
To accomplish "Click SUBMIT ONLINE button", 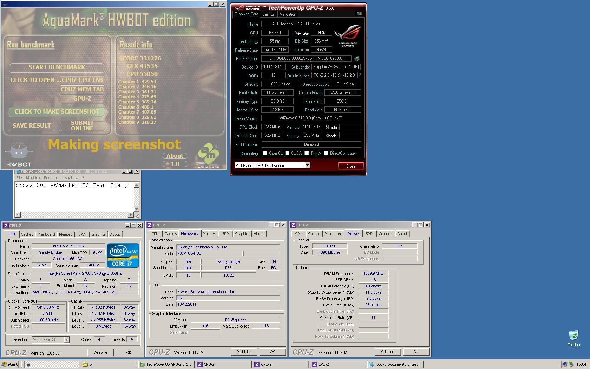I will coord(82,125).
